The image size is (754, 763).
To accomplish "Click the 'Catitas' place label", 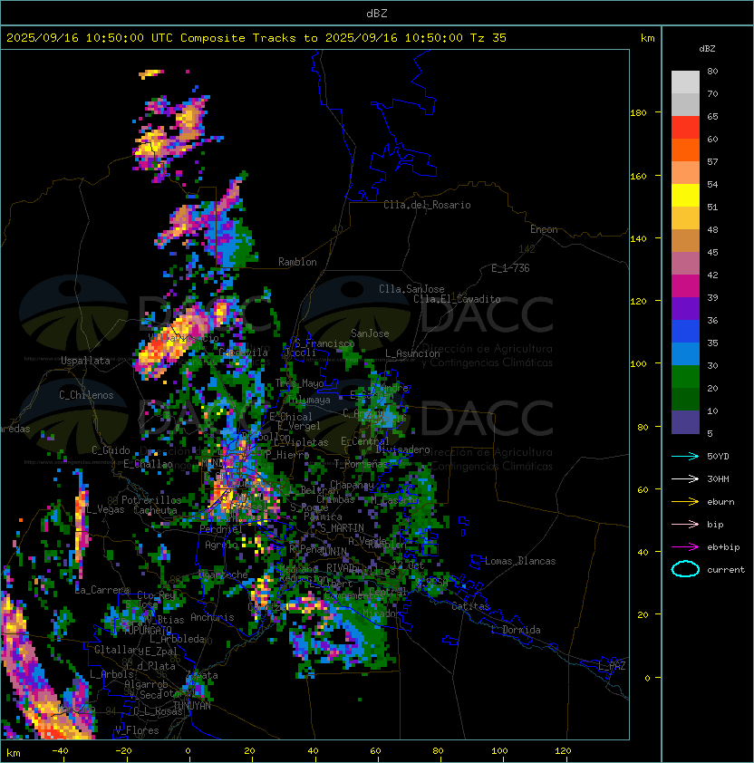I will point(470,606).
